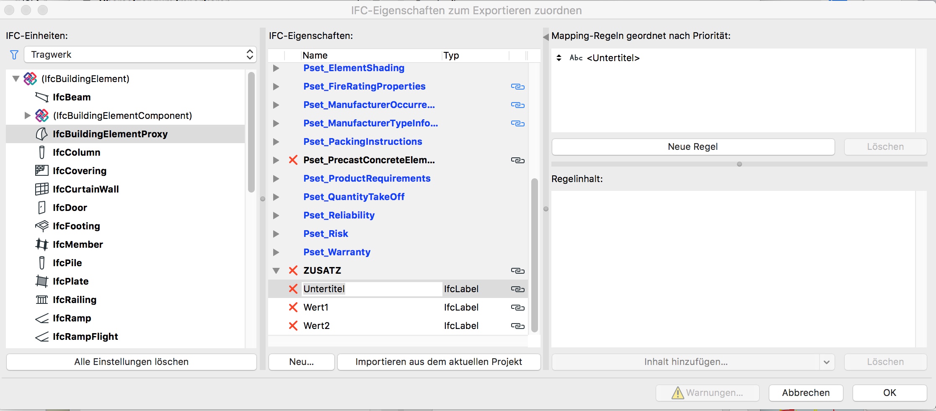This screenshot has height=411, width=936.
Task: Select IfcFooting in the entity tree
Action: pyautogui.click(x=76, y=226)
